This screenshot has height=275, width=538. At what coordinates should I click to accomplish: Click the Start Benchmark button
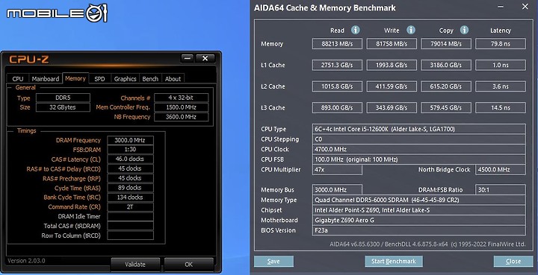click(394, 262)
